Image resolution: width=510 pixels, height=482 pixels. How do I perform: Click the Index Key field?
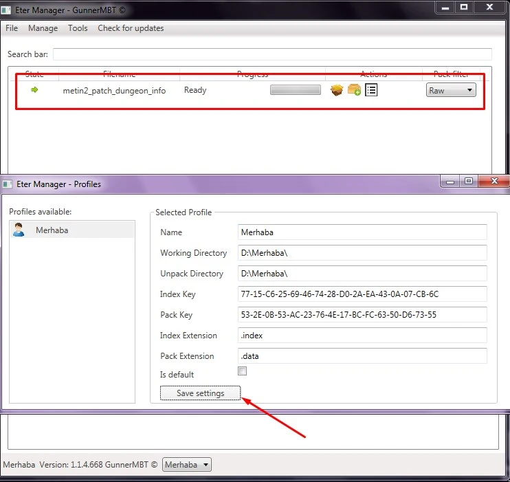[362, 294]
